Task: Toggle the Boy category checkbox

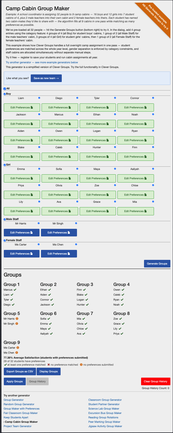Action: point(5,94)
